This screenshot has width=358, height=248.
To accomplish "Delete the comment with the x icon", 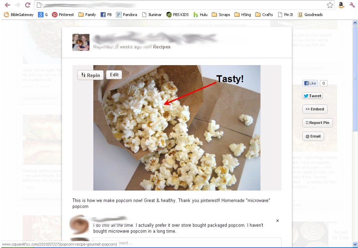I will [278, 220].
